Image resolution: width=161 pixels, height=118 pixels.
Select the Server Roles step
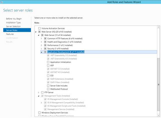pyautogui.click(x=17, y=30)
